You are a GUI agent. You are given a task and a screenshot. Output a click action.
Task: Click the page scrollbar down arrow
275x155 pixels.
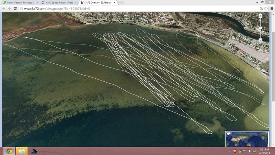pos(273,145)
